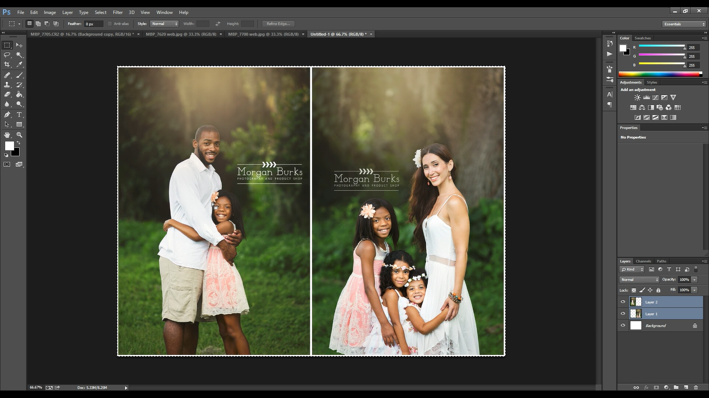Viewport: 709px width, 398px height.
Task: Select the Spot Healing Brush tool
Action: tap(7, 75)
